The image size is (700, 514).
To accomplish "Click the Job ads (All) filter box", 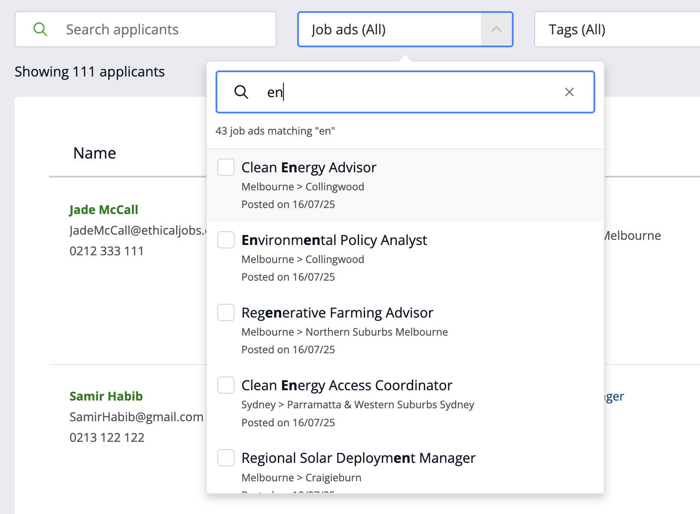I will pyautogui.click(x=389, y=29).
